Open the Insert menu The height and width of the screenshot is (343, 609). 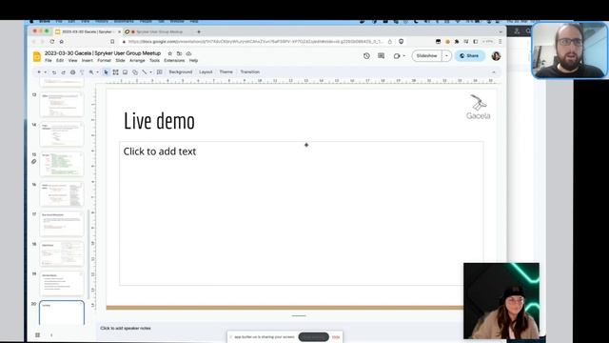pyautogui.click(x=87, y=61)
